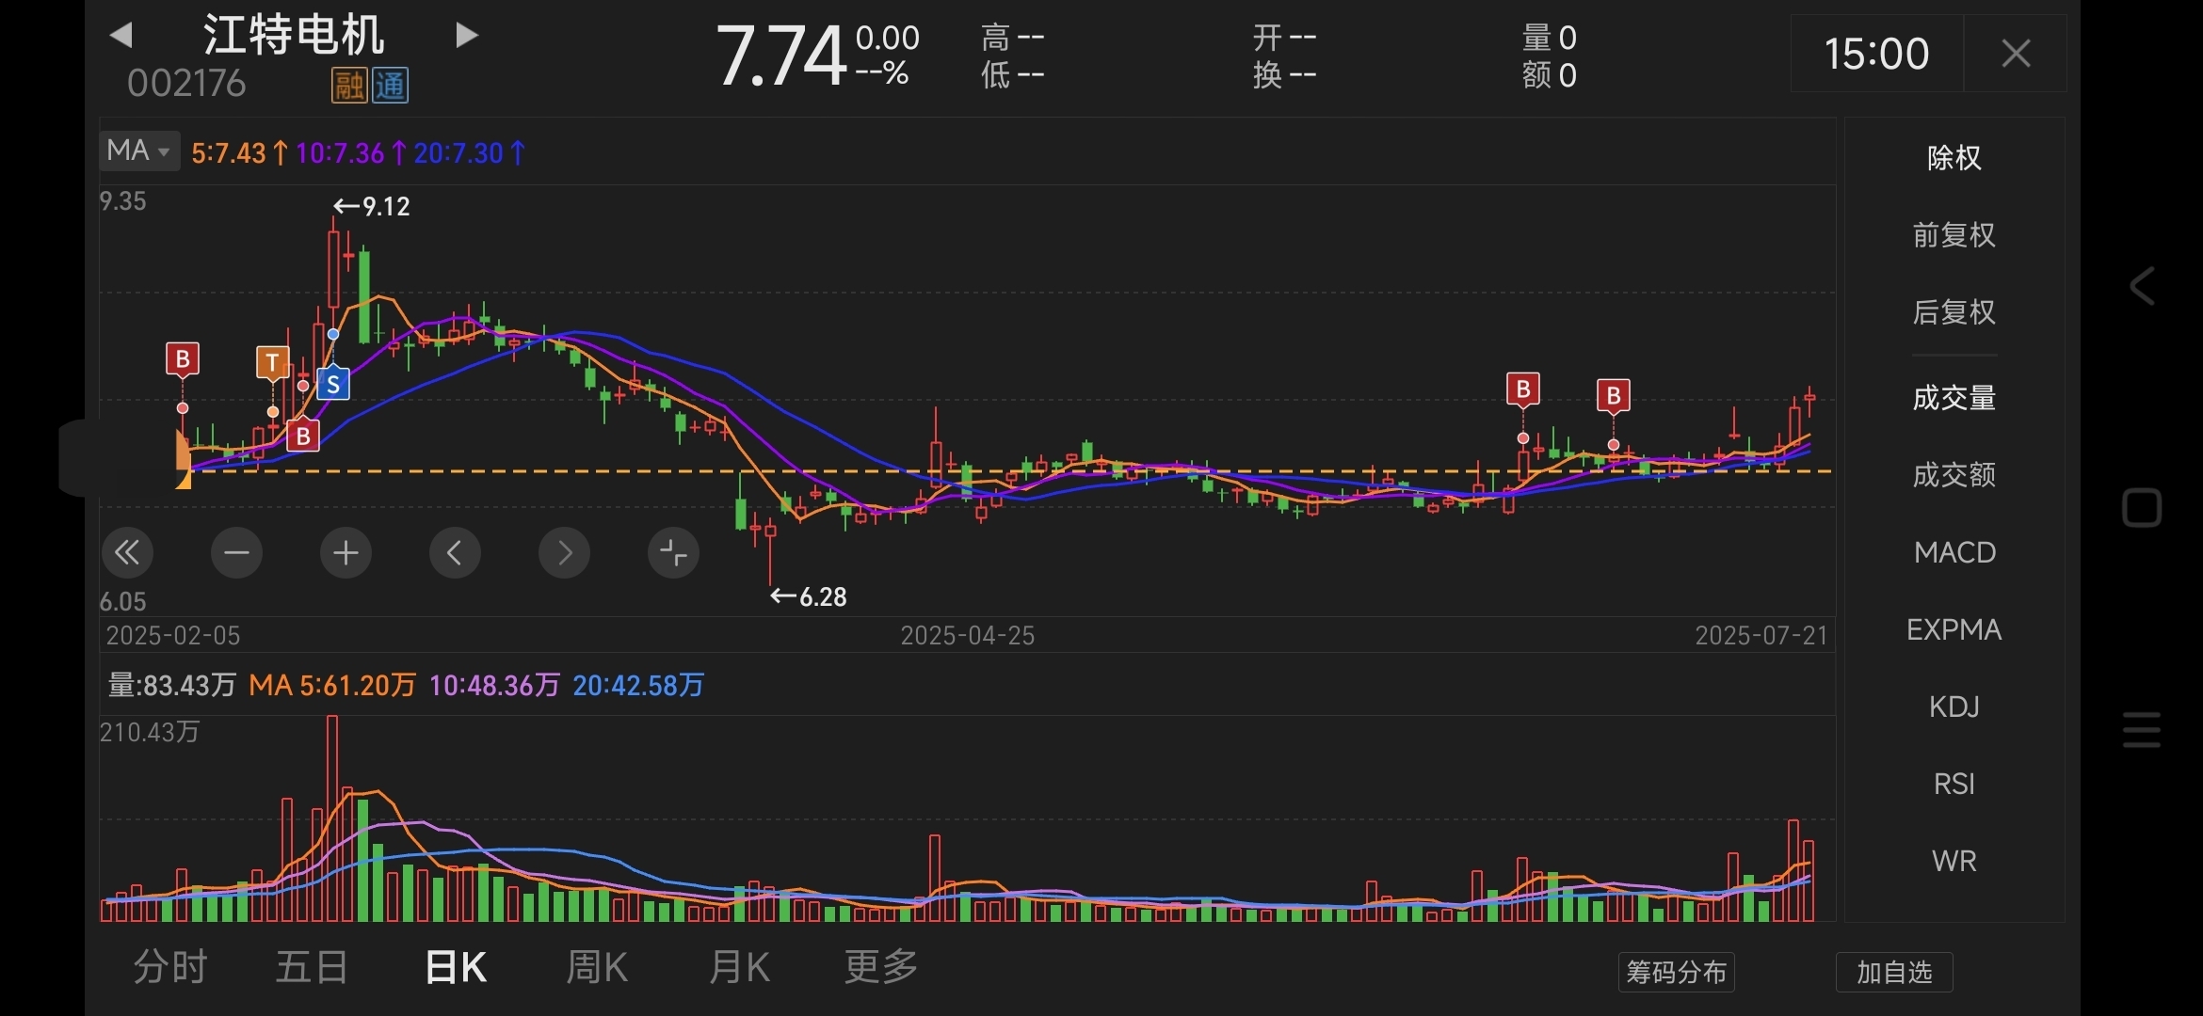This screenshot has width=2203, height=1016.
Task: Tap the orange T trade marker
Action: (x=273, y=363)
